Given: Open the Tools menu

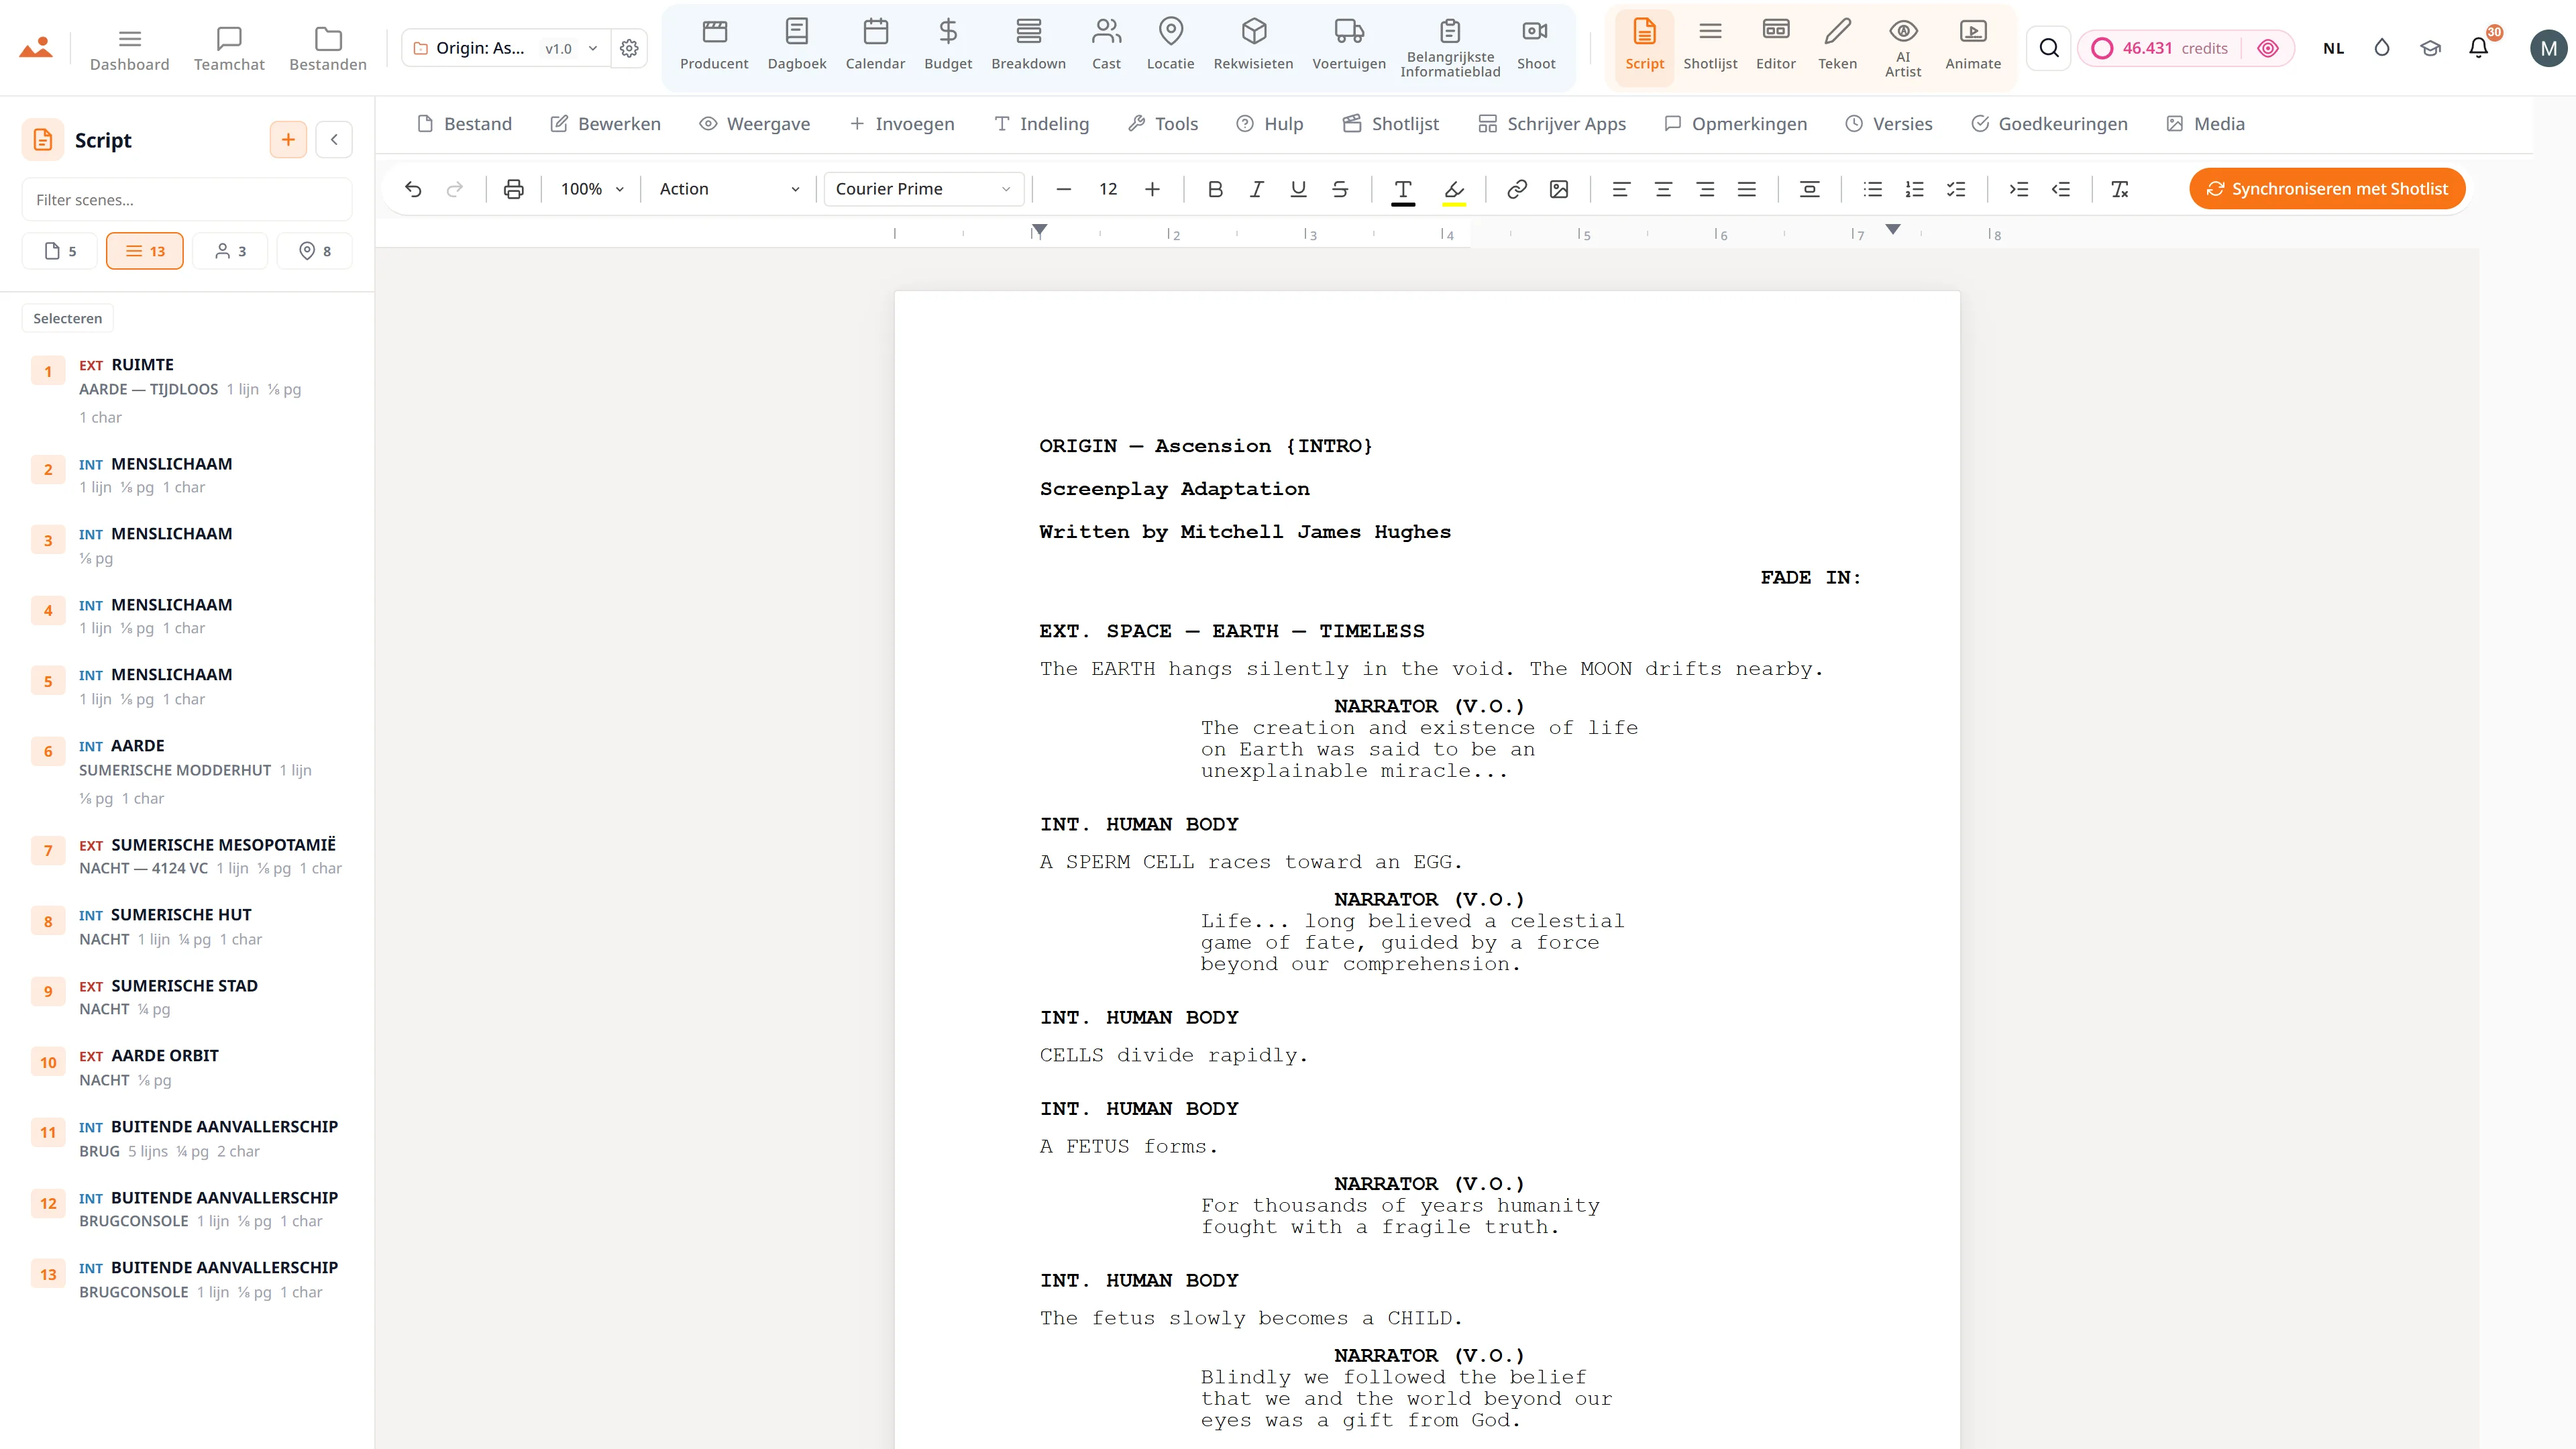Looking at the screenshot, I should point(1162,124).
